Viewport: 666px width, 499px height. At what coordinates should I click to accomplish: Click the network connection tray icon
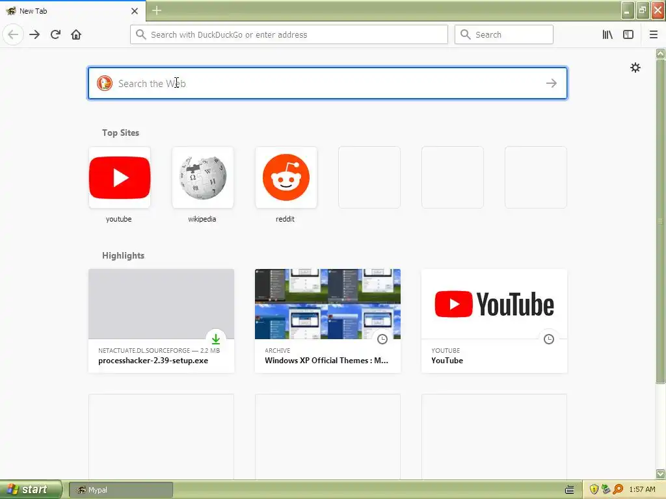click(x=606, y=490)
